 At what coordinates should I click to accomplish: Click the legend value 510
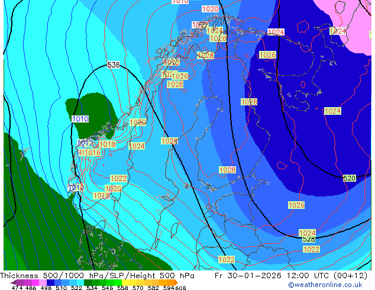point(62,288)
